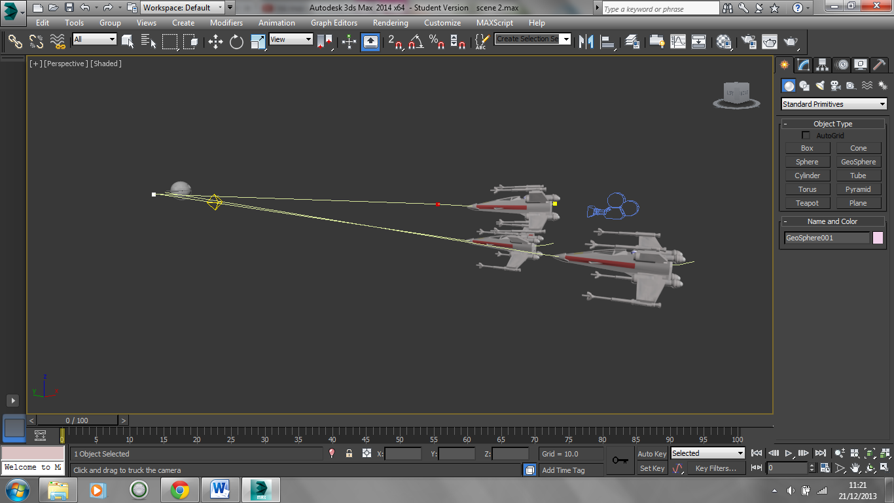Select the Link tool in main toolbar
The width and height of the screenshot is (894, 503).
click(15, 41)
